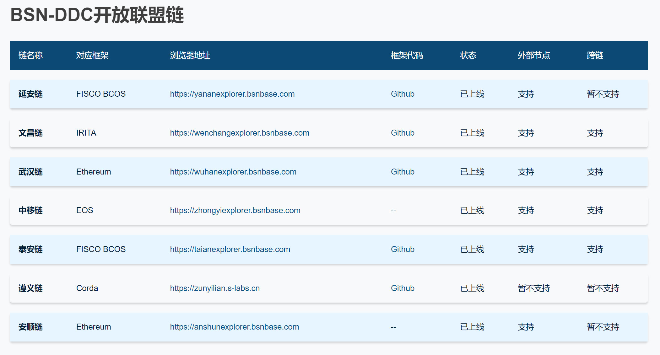Open the wenchangexplorer.bsnbase.com link
660x355 pixels.
(239, 133)
